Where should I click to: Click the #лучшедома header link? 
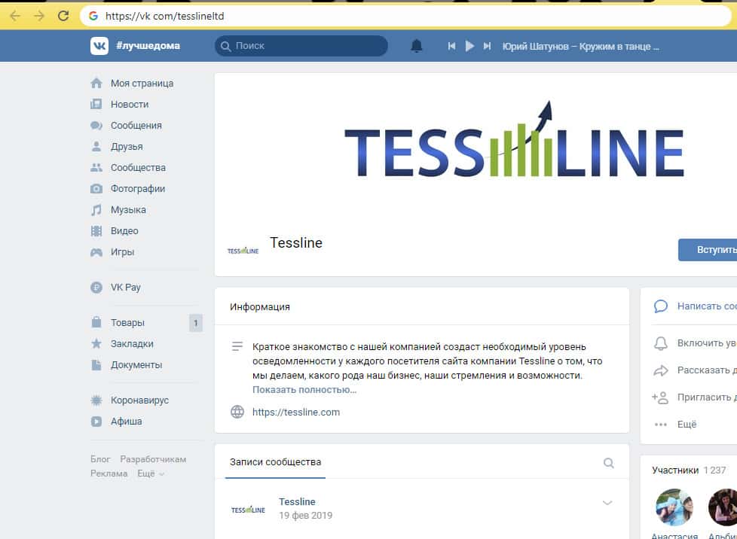tap(148, 46)
